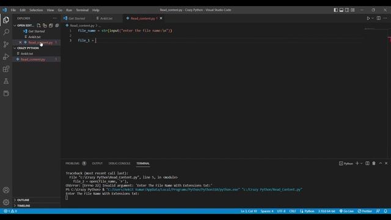Click Close All Editors icon
391x220 pixels.
pyautogui.click(x=57, y=26)
